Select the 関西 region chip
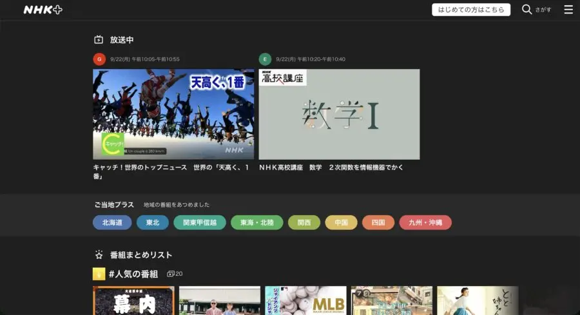The image size is (580, 315). coord(304,223)
